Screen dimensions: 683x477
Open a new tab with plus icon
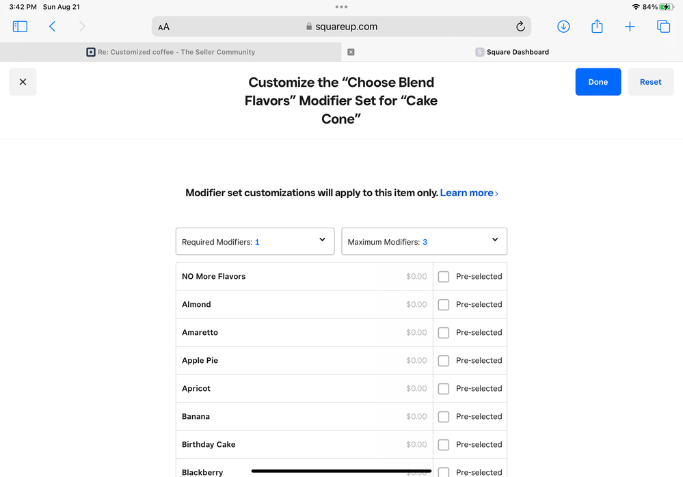(630, 27)
